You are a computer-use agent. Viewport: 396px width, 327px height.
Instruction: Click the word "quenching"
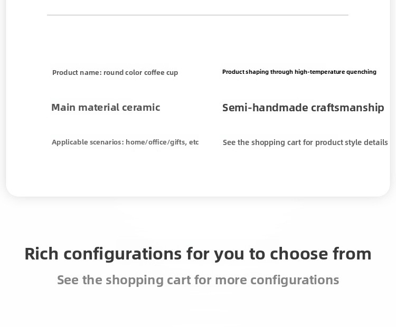coord(361,72)
